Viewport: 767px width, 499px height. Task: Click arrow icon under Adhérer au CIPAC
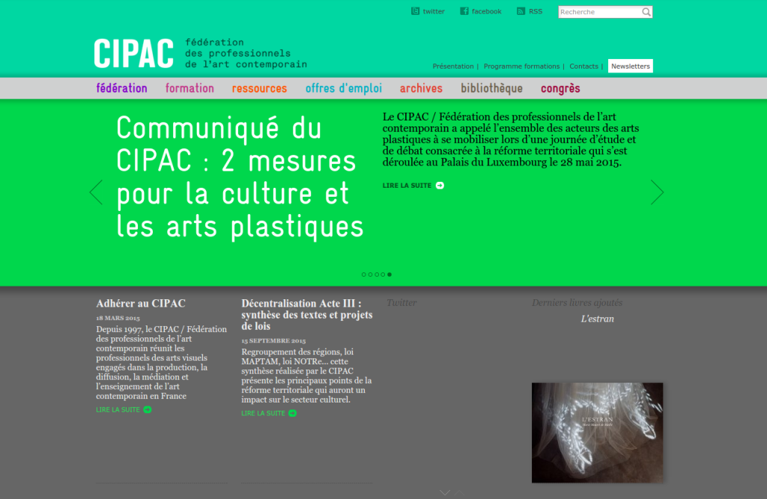(148, 409)
